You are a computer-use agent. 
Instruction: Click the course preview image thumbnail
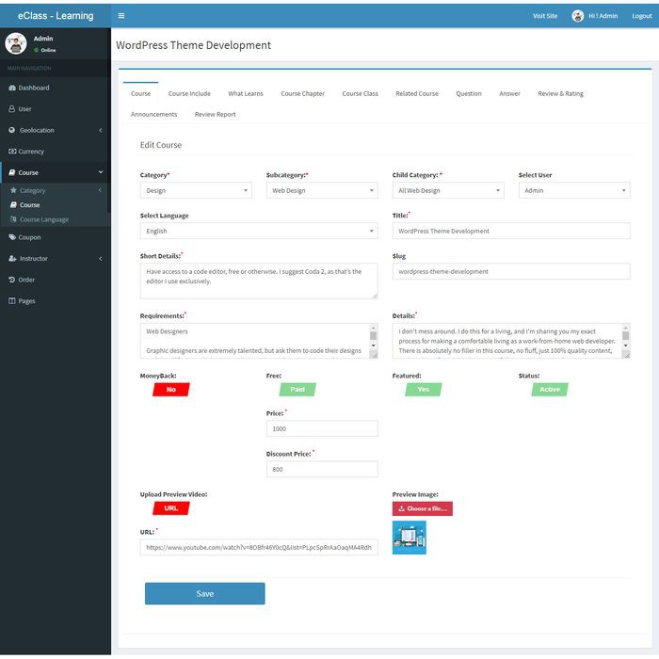click(409, 538)
